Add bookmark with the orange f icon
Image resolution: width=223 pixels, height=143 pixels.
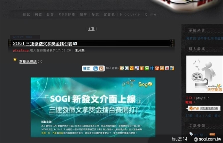click(142, 68)
